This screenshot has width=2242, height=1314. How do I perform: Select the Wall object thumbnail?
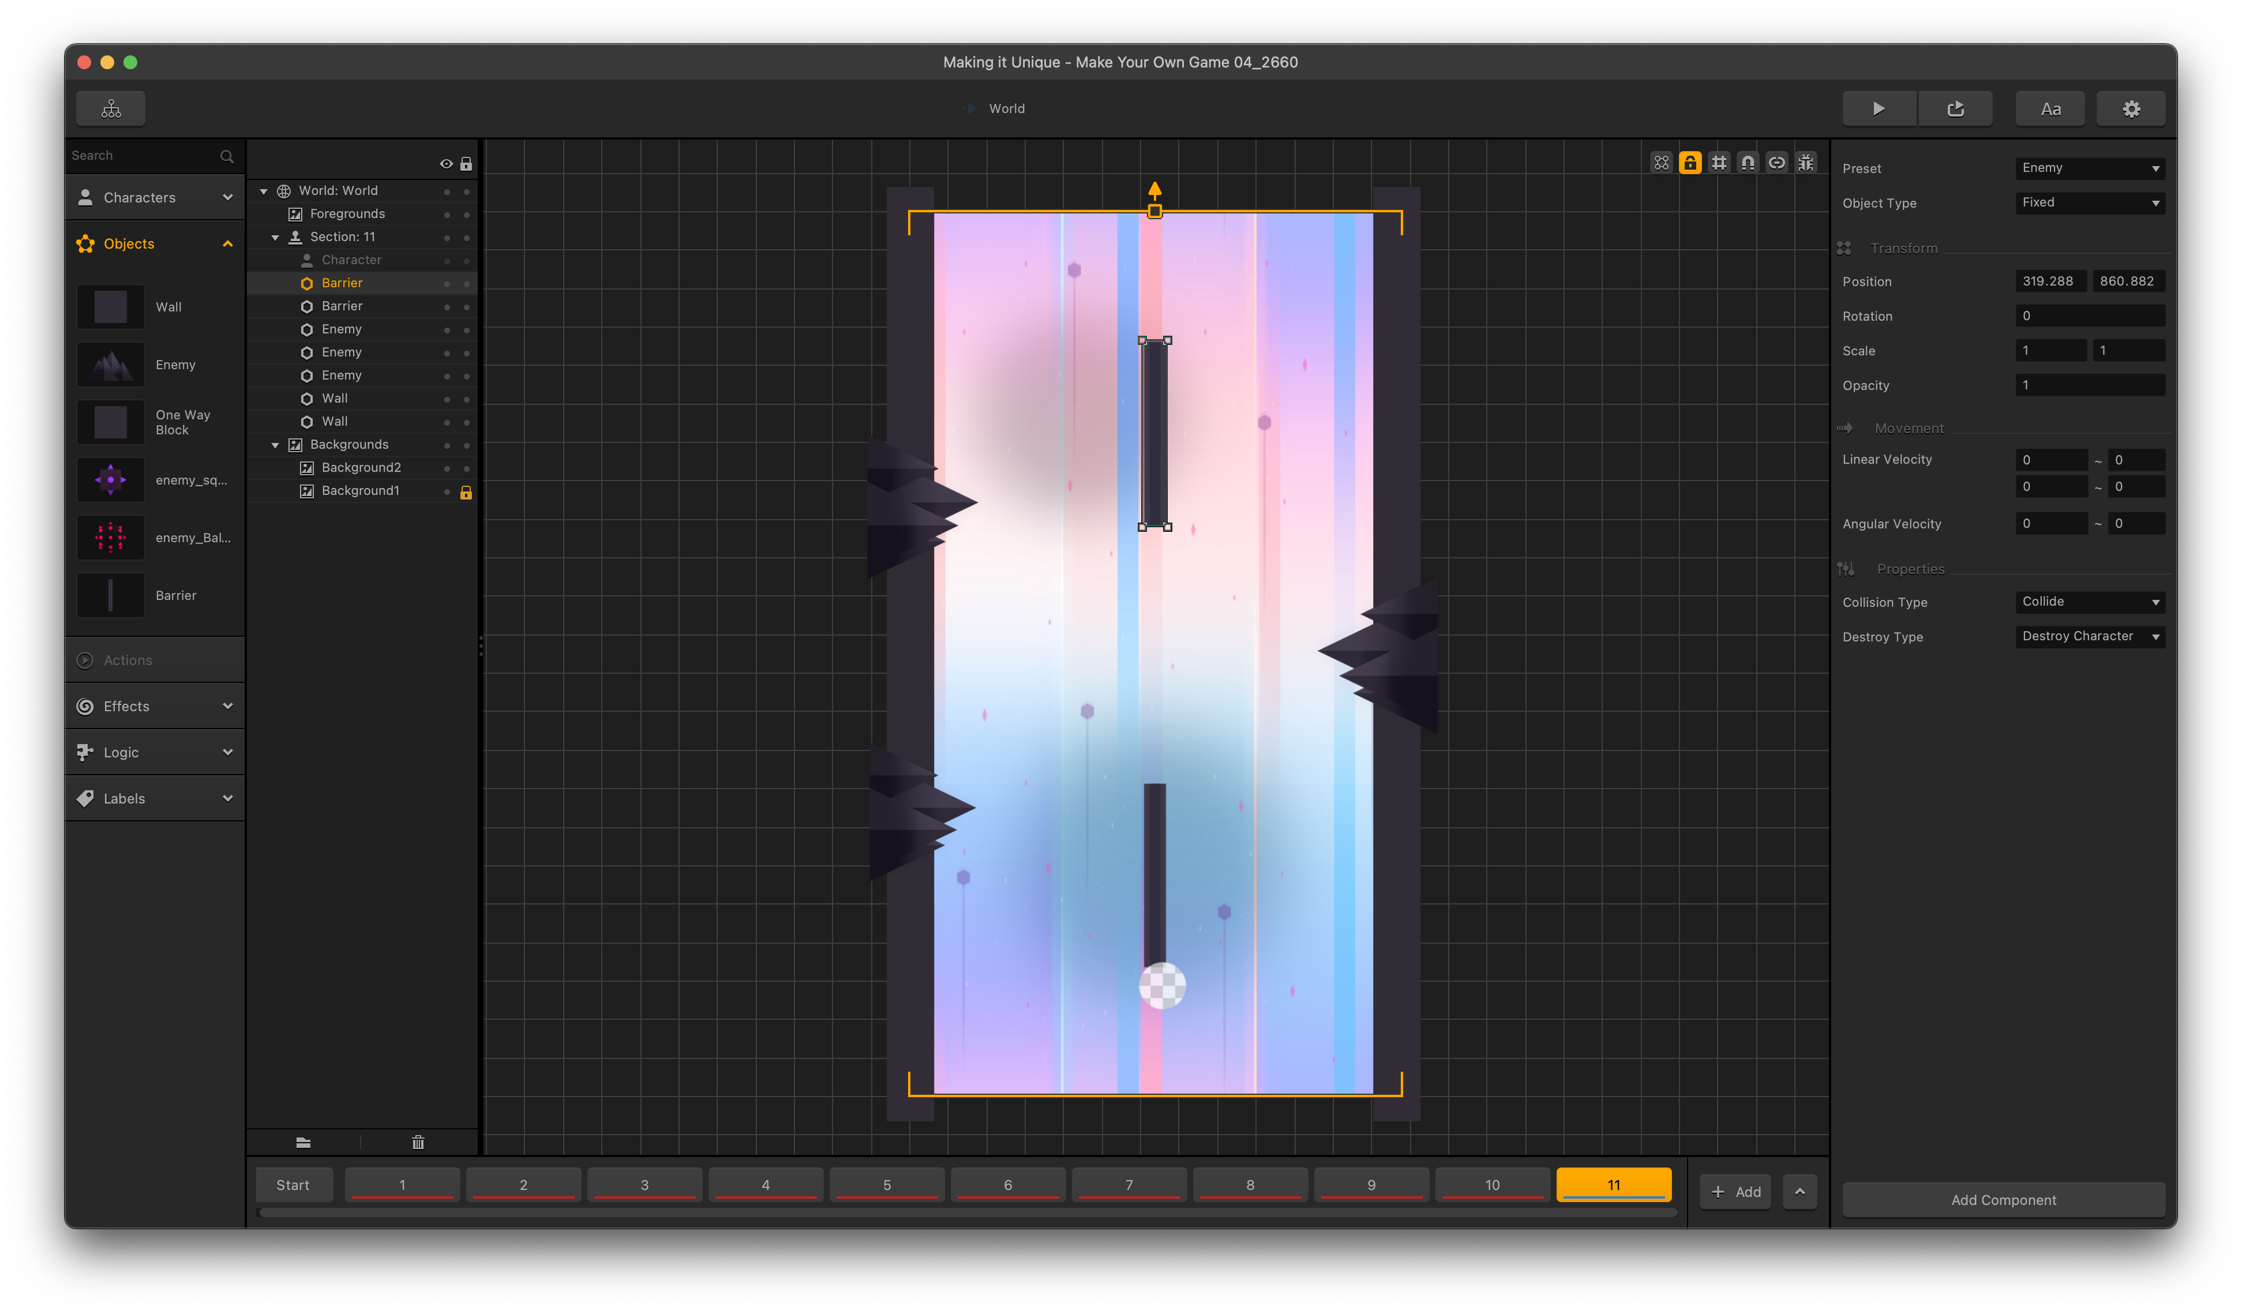point(110,307)
